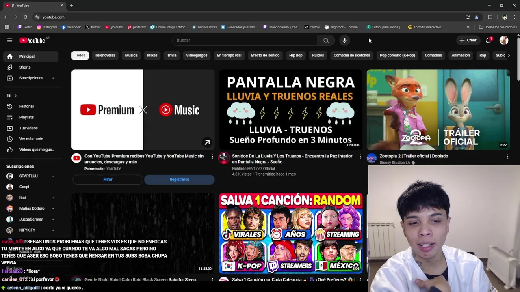Image resolution: width=520 pixels, height=292 pixels.
Task: Open options menu for Premium ad
Action: (212, 156)
